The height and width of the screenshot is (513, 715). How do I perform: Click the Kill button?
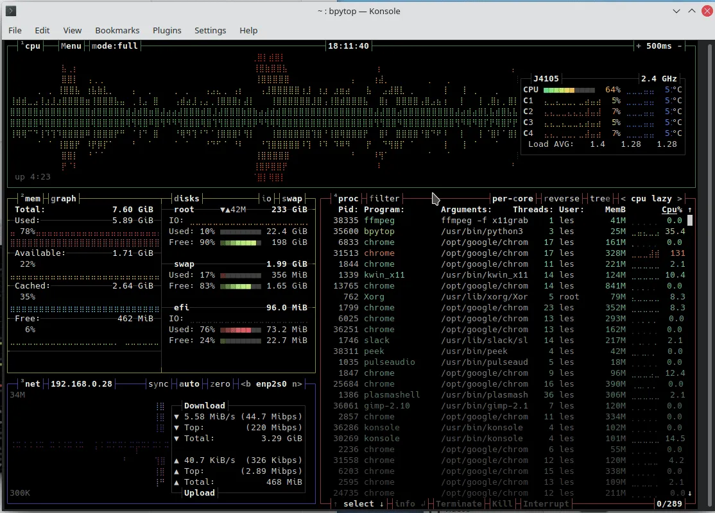coord(502,504)
